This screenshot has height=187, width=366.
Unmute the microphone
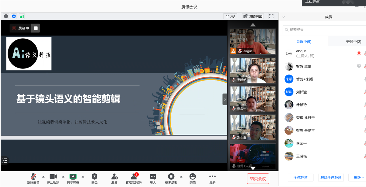coord(33,178)
